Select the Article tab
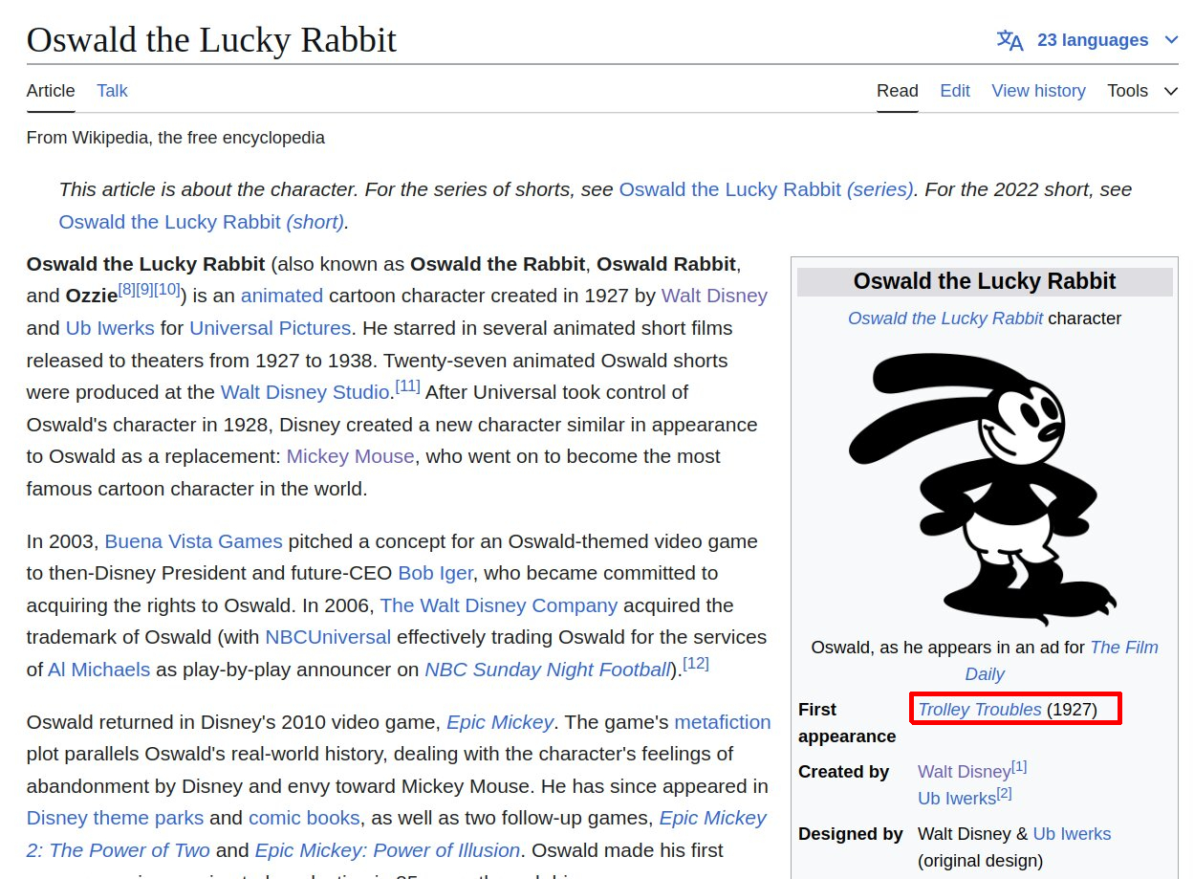The image size is (1194, 879). pyautogui.click(x=51, y=91)
